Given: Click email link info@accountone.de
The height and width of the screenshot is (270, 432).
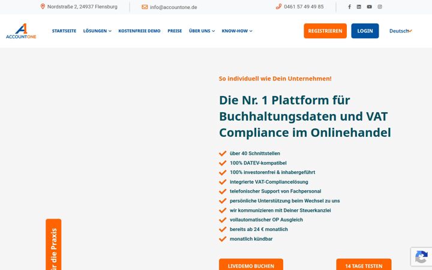Looking at the screenshot, I should (173, 7).
